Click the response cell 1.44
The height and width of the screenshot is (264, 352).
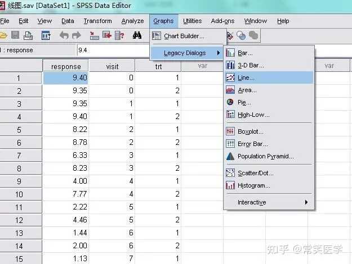pyautogui.click(x=65, y=233)
